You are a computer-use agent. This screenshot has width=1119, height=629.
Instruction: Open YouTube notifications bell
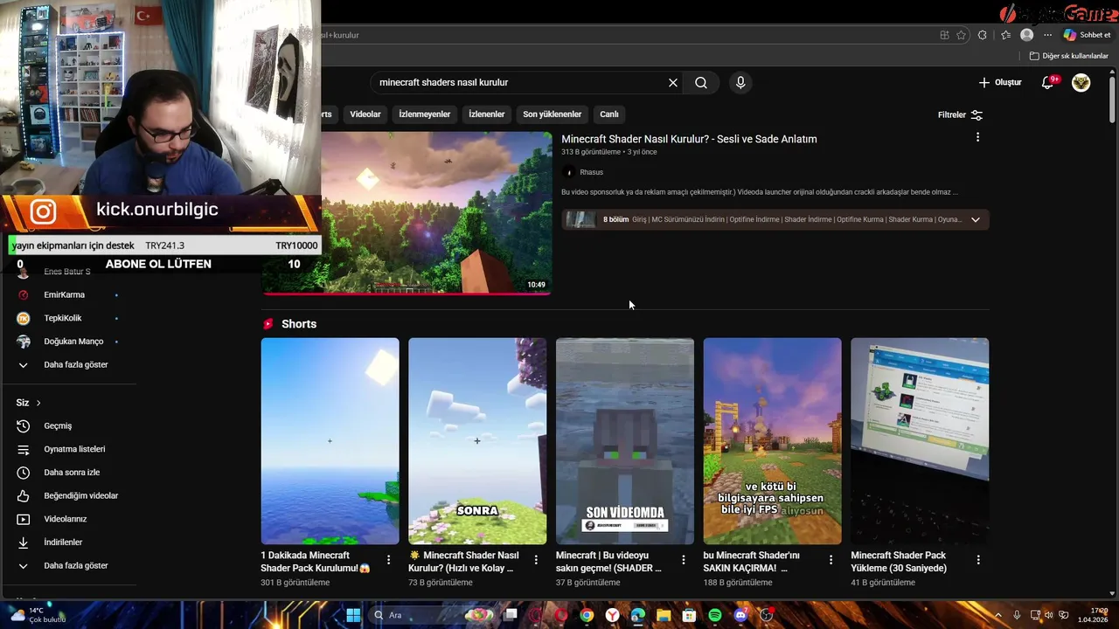tap(1049, 82)
